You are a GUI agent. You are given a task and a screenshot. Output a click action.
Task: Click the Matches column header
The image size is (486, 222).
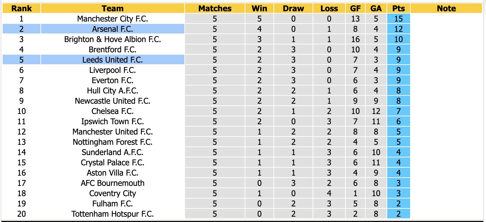click(x=215, y=9)
